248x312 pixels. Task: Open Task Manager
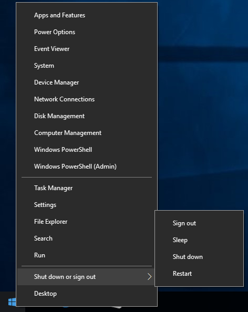[87, 188]
